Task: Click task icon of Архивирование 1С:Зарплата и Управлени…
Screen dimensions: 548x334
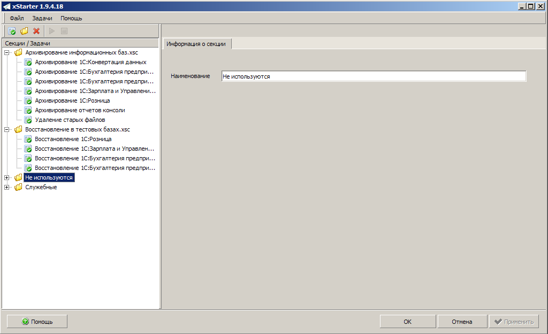Action: (x=28, y=91)
